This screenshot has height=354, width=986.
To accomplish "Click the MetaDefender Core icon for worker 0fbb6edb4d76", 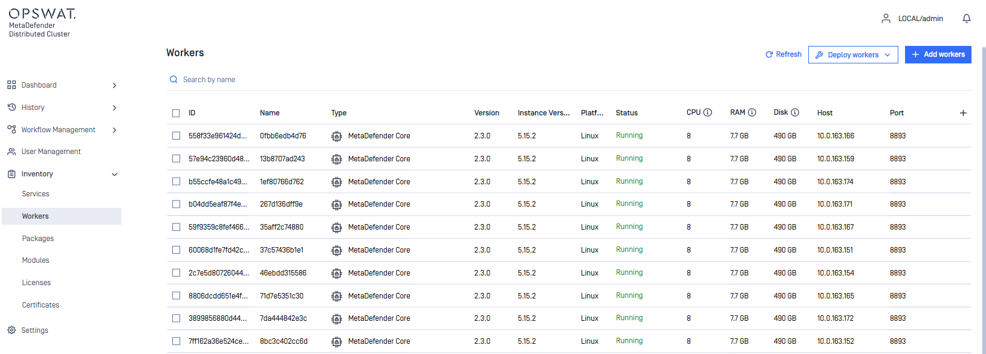I will pyautogui.click(x=337, y=137).
